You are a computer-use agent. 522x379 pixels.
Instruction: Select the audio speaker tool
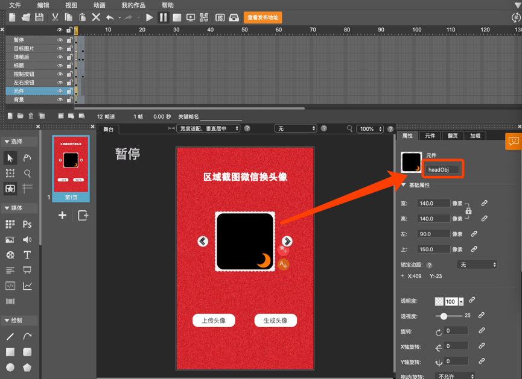27,240
